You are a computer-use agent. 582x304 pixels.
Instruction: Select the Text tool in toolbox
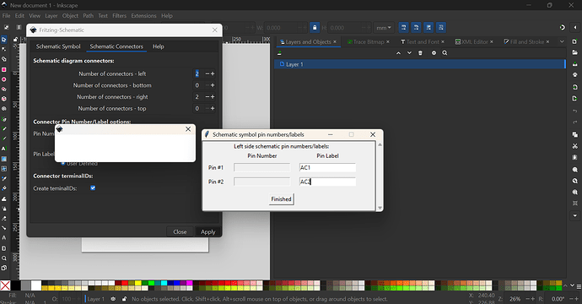click(4, 149)
